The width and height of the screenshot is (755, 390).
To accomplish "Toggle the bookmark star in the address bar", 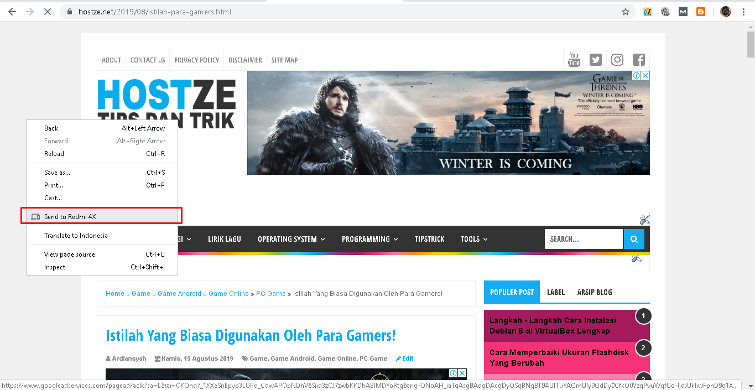I will (x=626, y=11).
